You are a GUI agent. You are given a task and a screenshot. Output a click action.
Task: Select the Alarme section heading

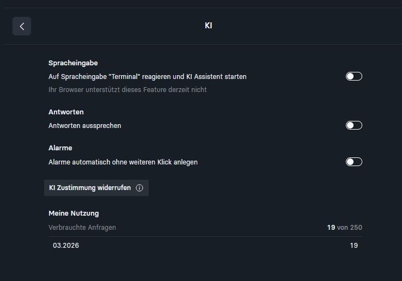[60, 148]
